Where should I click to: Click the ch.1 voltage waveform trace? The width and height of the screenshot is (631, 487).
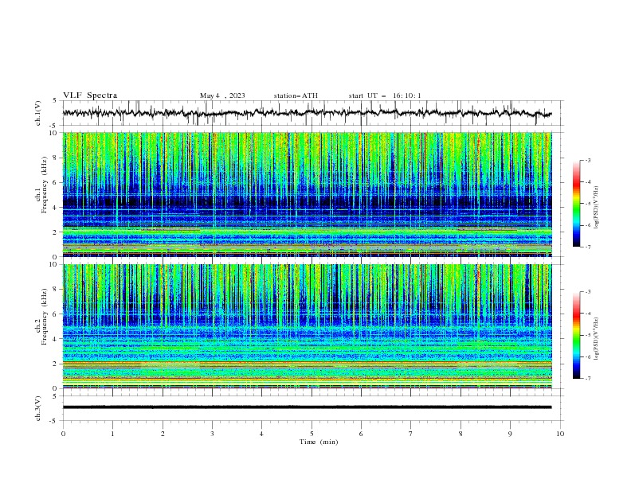coord(307,112)
